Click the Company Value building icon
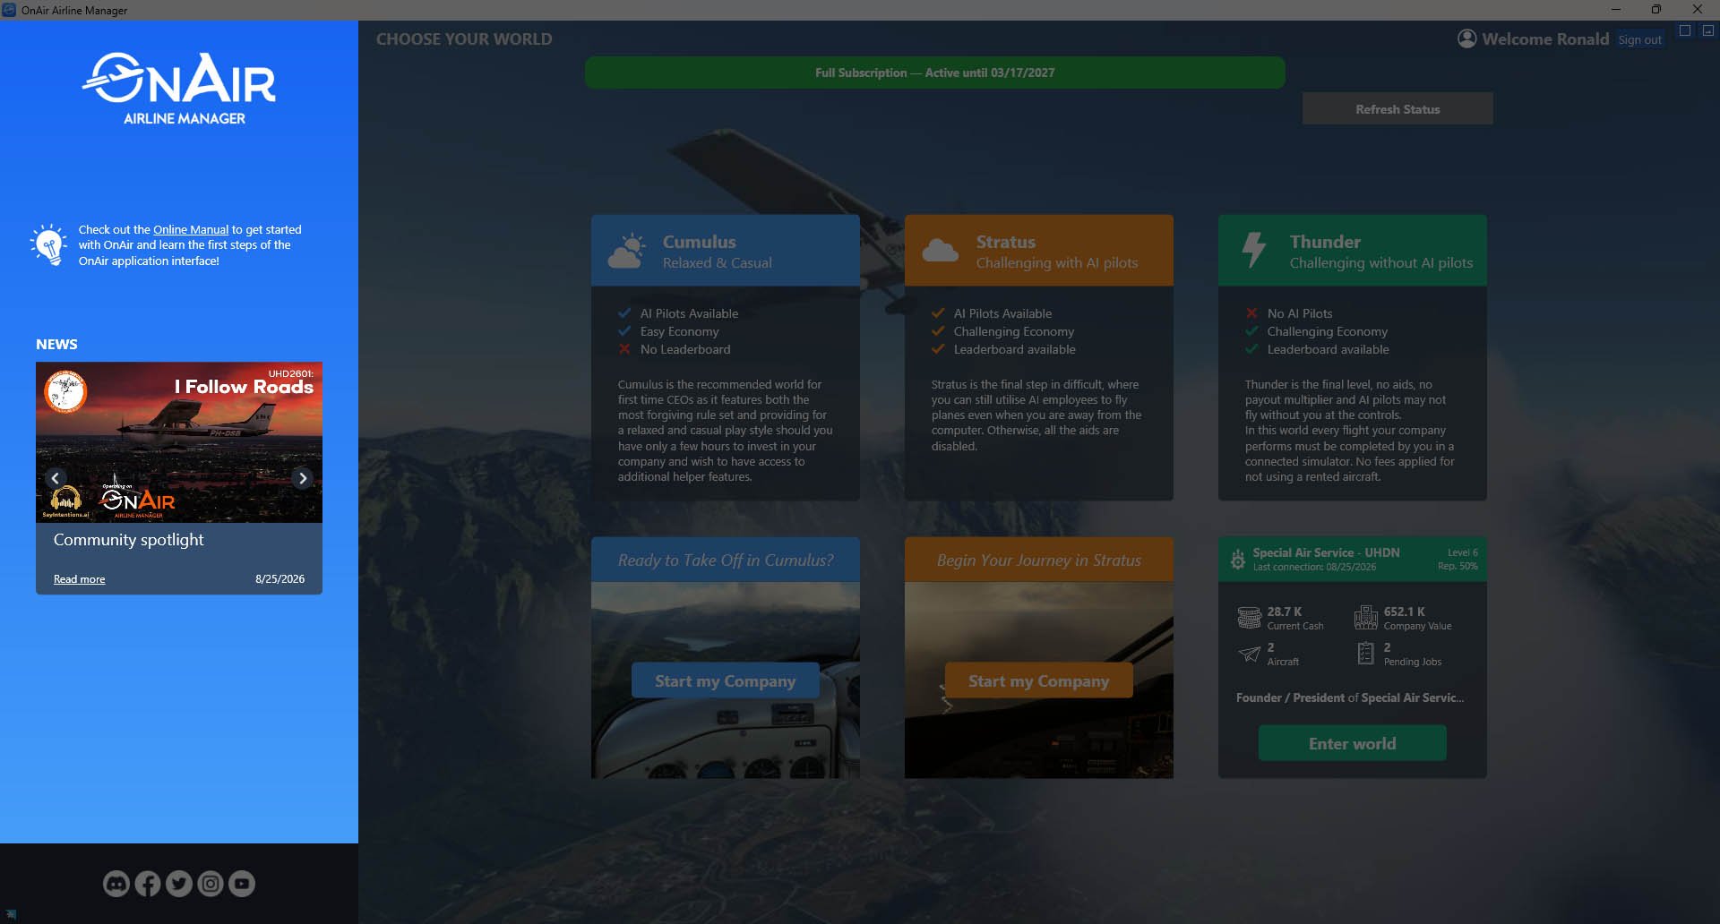Viewport: 1720px width, 924px height. pos(1365,618)
